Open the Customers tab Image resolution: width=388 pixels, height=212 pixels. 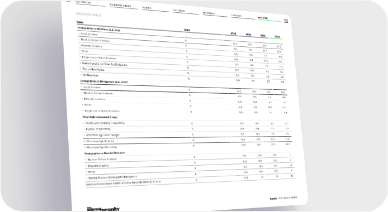click(236, 16)
